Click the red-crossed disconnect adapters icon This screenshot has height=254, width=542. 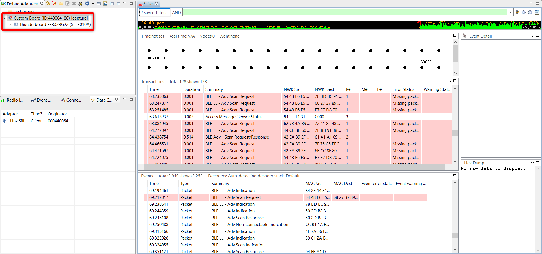54,3
